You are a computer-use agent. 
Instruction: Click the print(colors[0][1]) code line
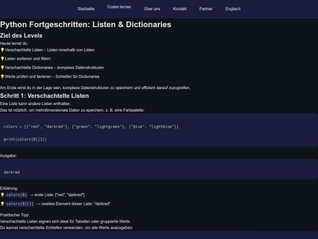click(x=25, y=139)
